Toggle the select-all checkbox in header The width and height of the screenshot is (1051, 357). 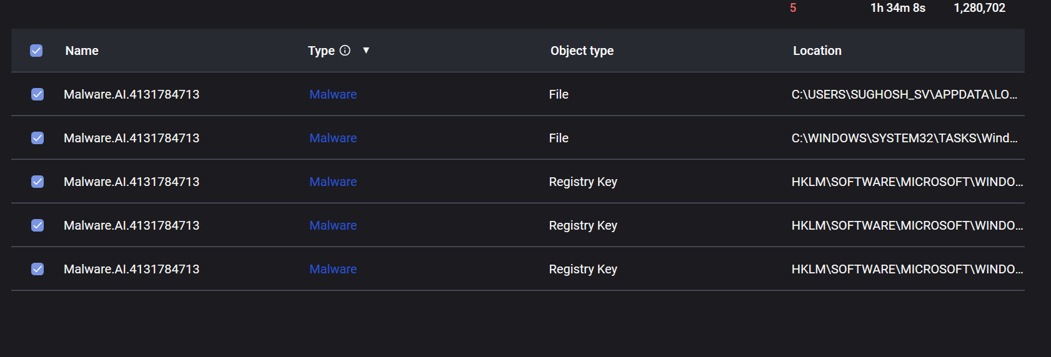[x=36, y=51]
